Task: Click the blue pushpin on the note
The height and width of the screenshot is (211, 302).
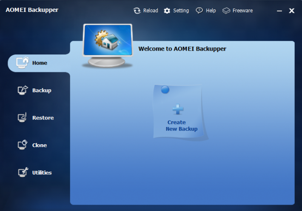Action: pos(165,90)
